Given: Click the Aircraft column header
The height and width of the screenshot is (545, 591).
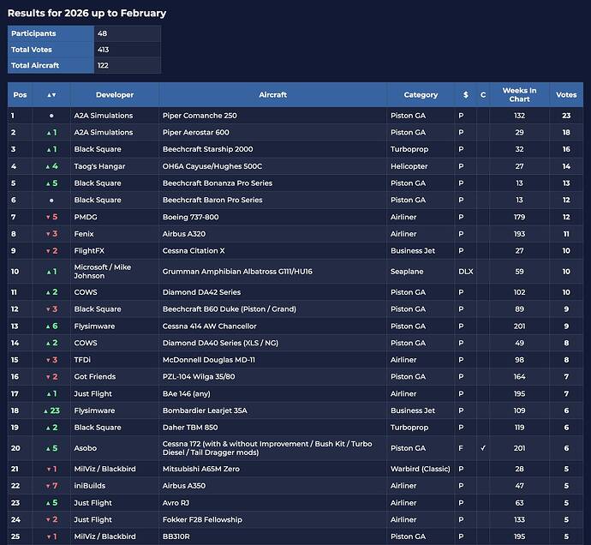Looking at the screenshot, I should (x=272, y=95).
